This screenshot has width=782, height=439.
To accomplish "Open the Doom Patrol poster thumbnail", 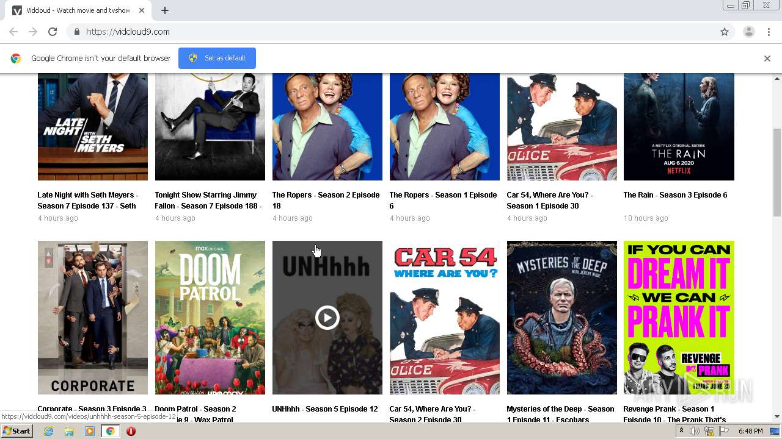I will (x=210, y=318).
